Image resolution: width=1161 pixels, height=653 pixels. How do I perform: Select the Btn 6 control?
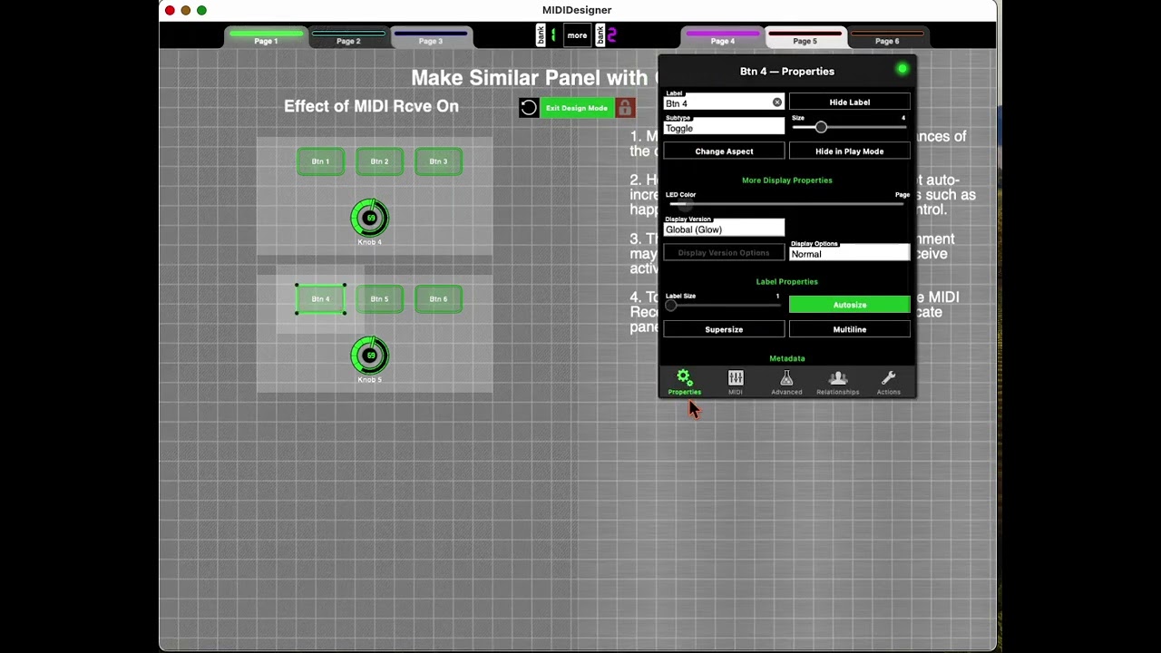click(438, 299)
